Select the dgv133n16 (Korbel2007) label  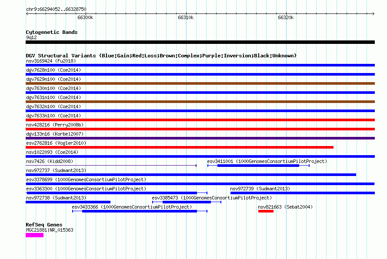point(55,134)
